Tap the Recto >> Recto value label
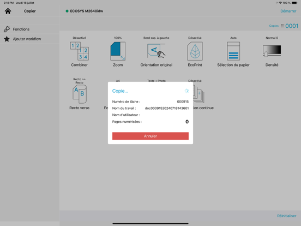 click(x=79, y=81)
